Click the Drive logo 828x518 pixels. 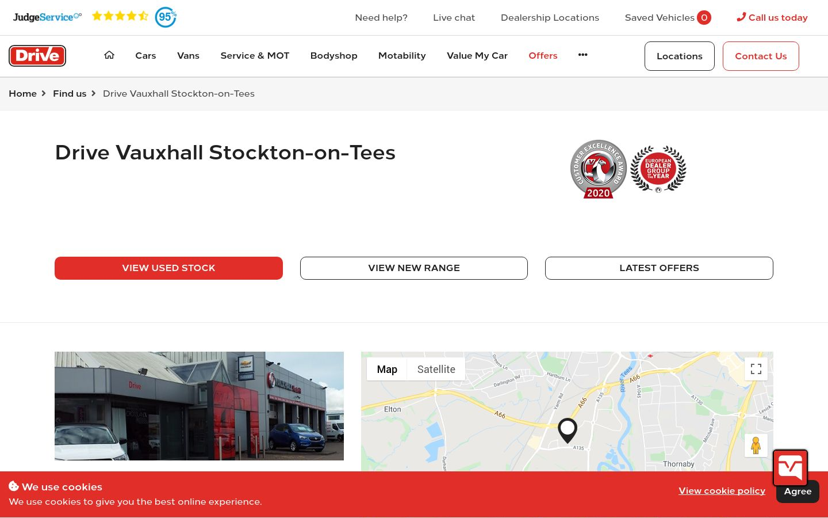pos(37,56)
